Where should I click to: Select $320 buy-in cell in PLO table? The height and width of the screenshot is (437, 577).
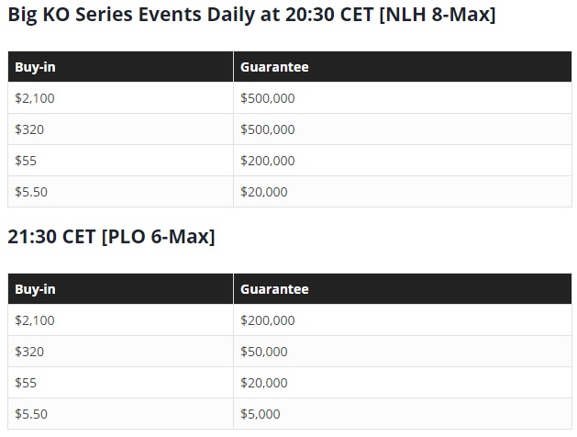(x=29, y=352)
